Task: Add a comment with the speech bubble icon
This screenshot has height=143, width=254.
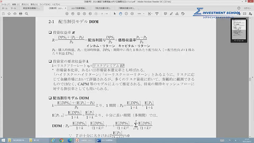Action: coord(165,14)
